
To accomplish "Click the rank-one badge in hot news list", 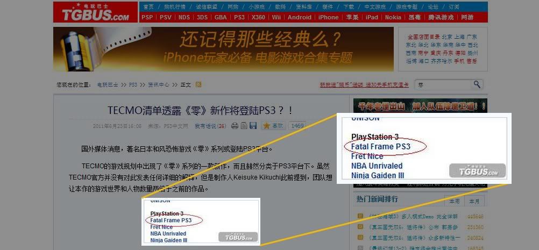I will pyautogui.click(x=360, y=217).
